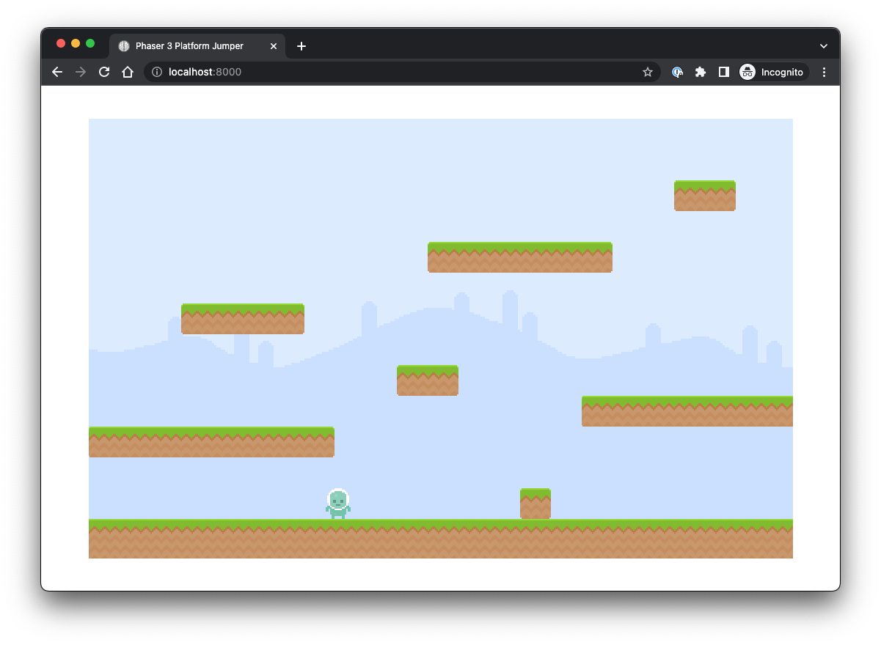The height and width of the screenshot is (645, 881).
Task: Open the extensions puzzle piece menu
Action: (701, 72)
